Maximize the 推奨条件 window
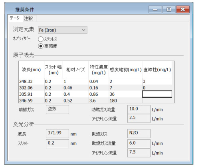This screenshot has height=167, width=198. pyautogui.click(x=169, y=9)
